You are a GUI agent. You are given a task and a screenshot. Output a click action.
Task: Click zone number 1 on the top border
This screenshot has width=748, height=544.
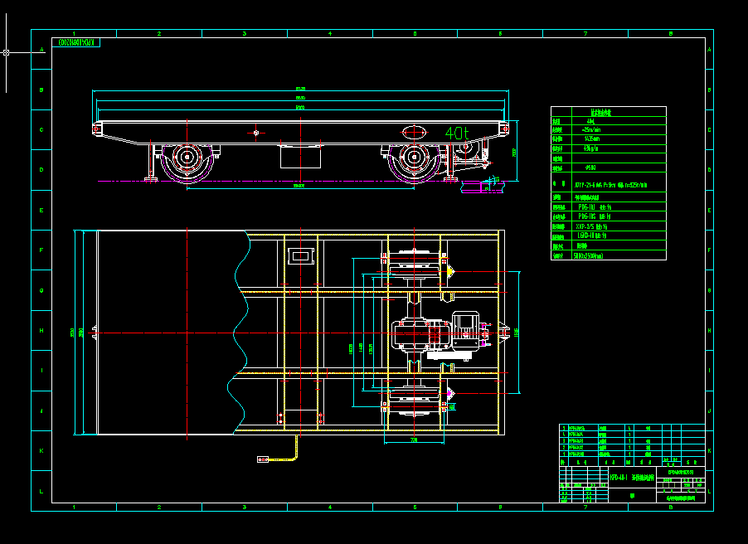coord(74,34)
